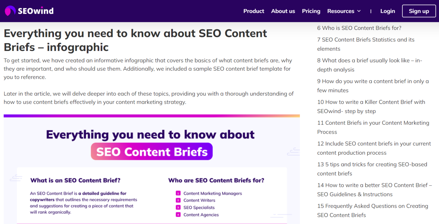
Task: Click the 'What is an SEO Content Brief?' heading
Action: pyautogui.click(x=75, y=180)
